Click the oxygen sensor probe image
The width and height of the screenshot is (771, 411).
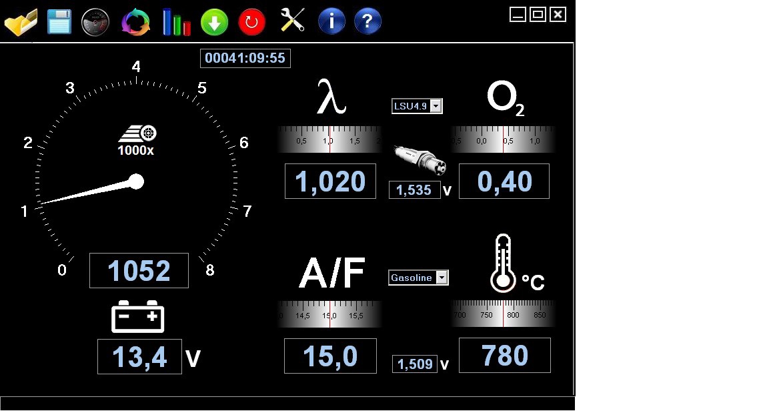click(x=420, y=160)
